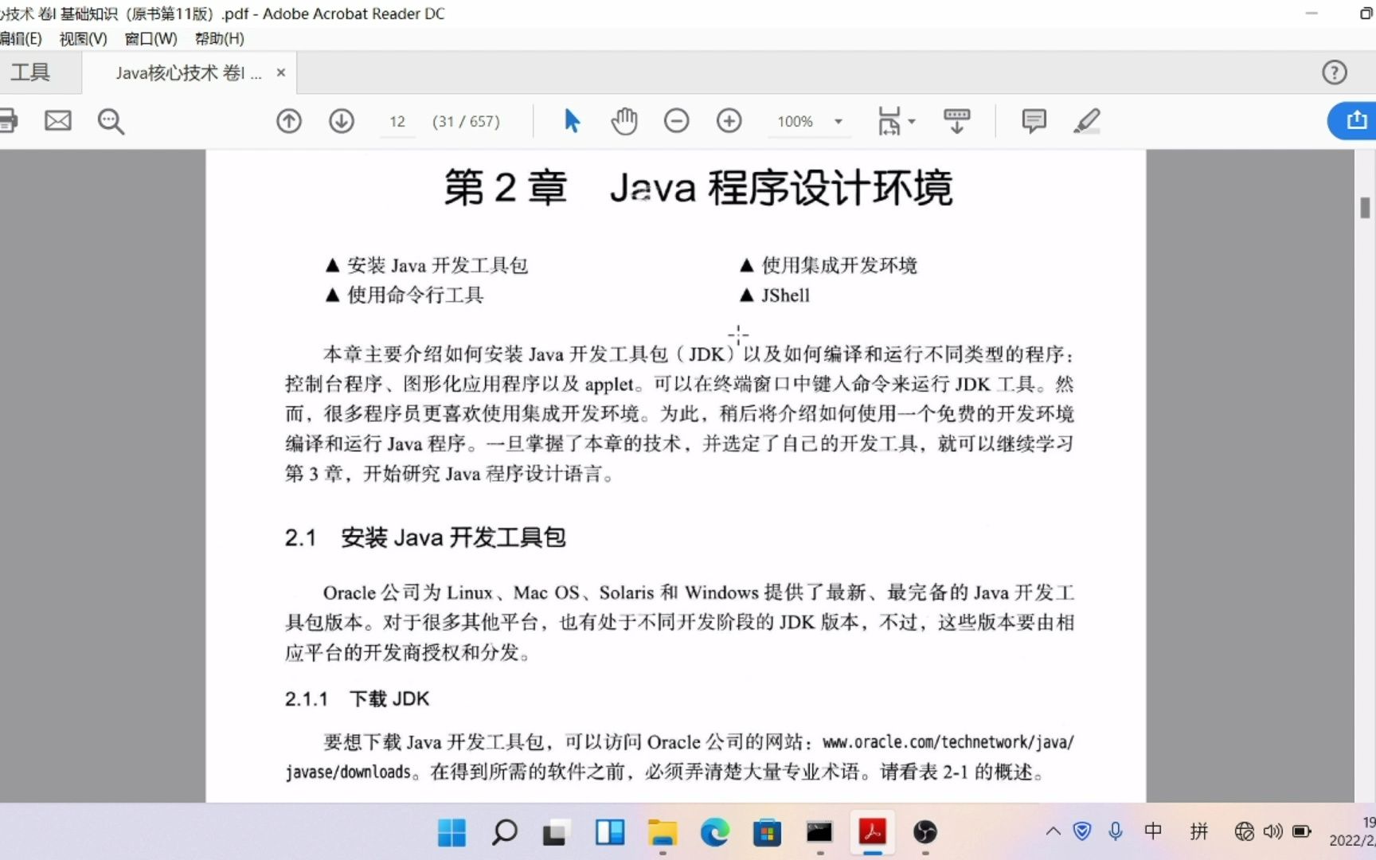The image size is (1376, 860).
Task: Open OBS Studio from taskbar
Action: 925,832
